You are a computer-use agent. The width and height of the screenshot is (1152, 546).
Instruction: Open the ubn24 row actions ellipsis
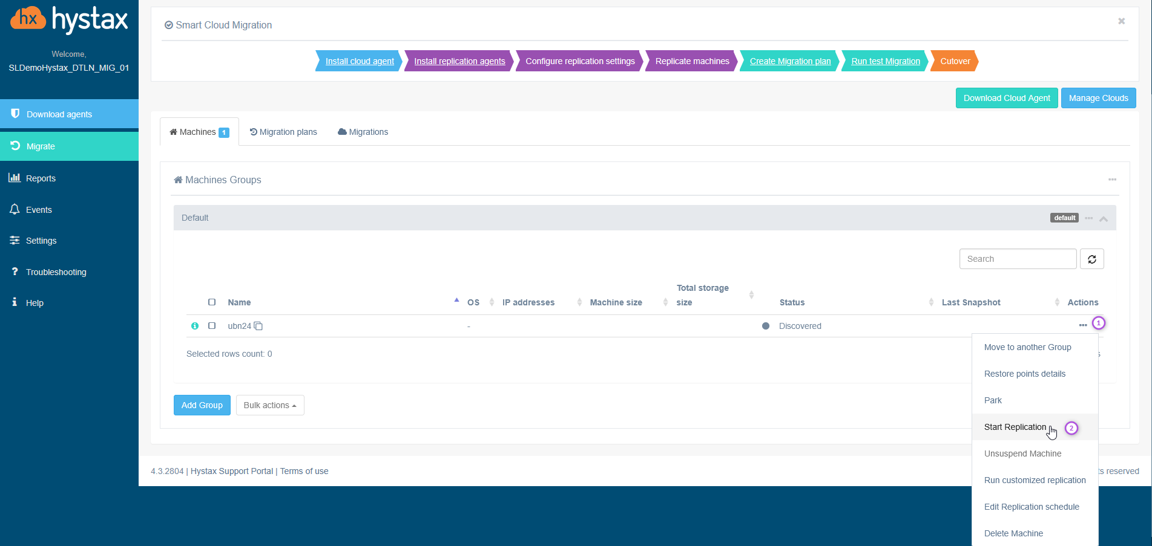coord(1082,325)
